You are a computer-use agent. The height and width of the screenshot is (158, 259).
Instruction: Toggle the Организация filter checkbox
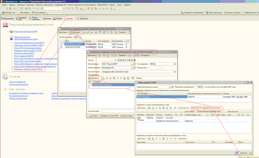click(61, 37)
